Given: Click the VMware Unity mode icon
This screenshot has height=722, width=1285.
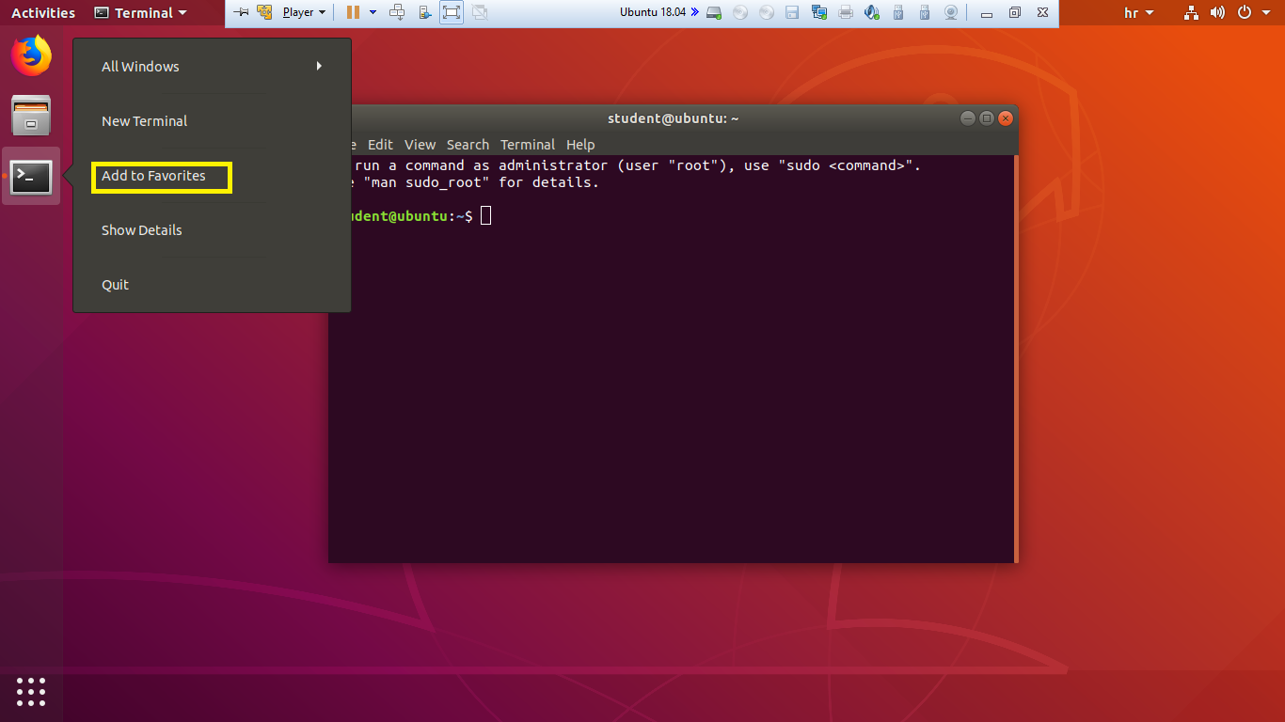Looking at the screenshot, I should pos(480,12).
